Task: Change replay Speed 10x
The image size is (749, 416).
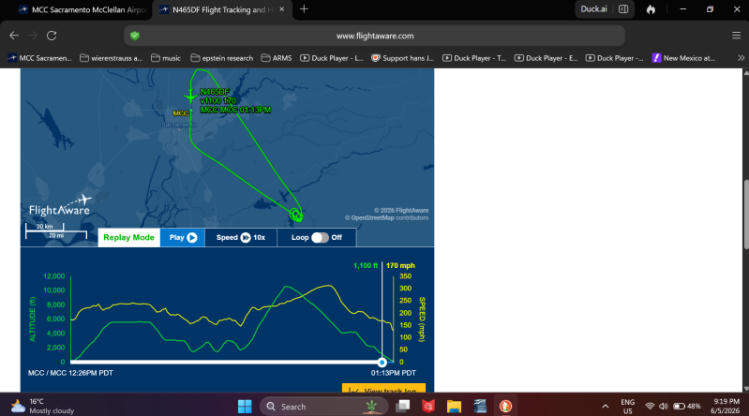Action: [241, 237]
